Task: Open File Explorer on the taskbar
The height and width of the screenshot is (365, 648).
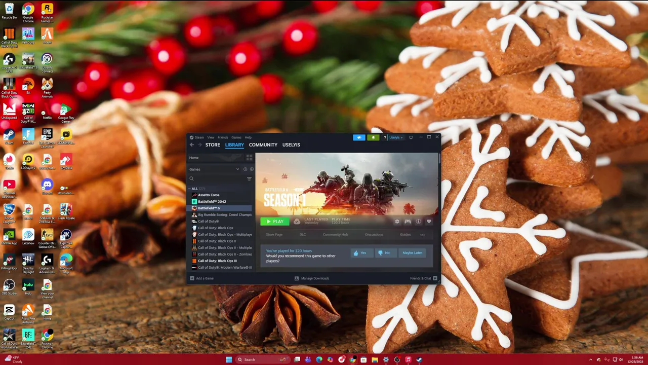Action: pos(375,359)
